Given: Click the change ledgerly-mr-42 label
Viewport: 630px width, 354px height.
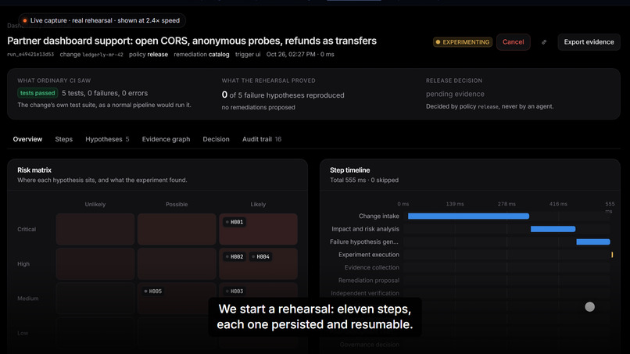Looking at the screenshot, I should [91, 54].
